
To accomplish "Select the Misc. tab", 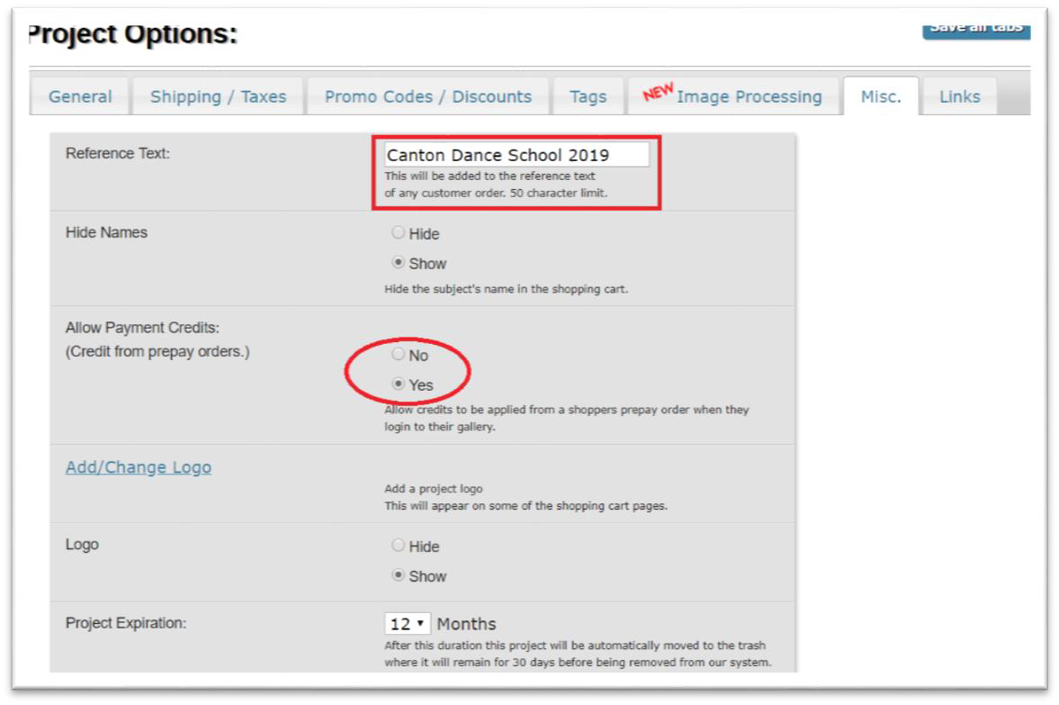I will point(881,97).
